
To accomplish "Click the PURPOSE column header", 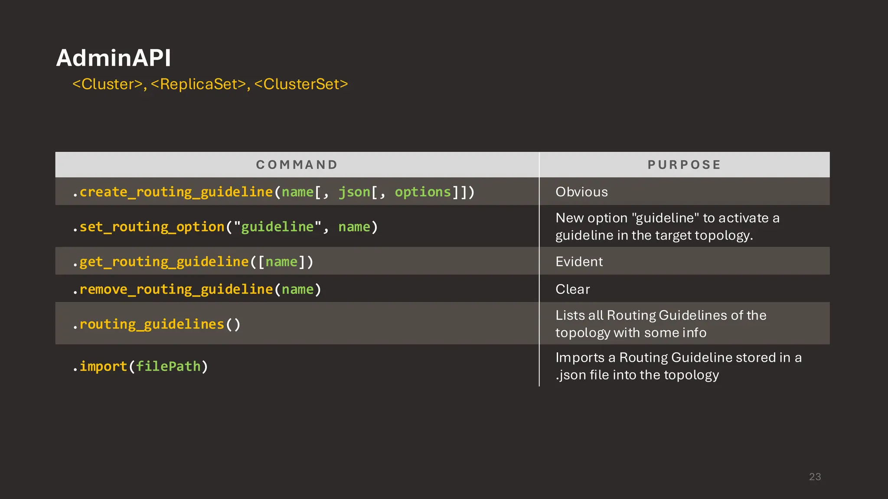I will click(x=684, y=165).
